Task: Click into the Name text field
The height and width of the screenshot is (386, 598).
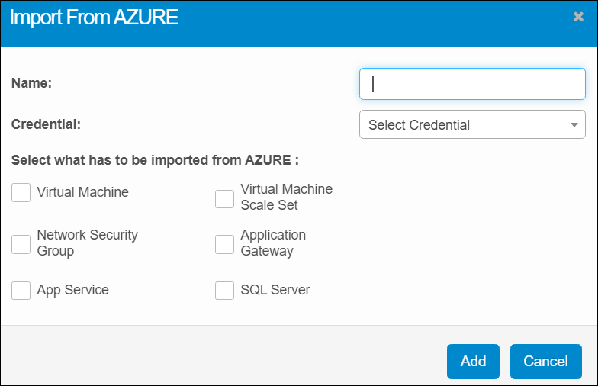Action: tap(472, 84)
